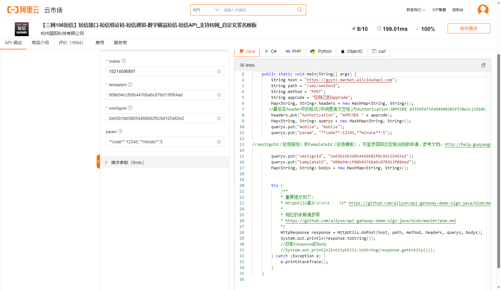Open the HttpUtils GitHub link on line 23
501x290 pixels.
click(x=419, y=203)
